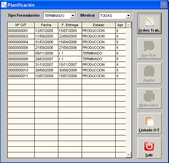This screenshot has height=163, width=169.
Task: Click the TERMINADO combo box field
Action: click(x=60, y=16)
